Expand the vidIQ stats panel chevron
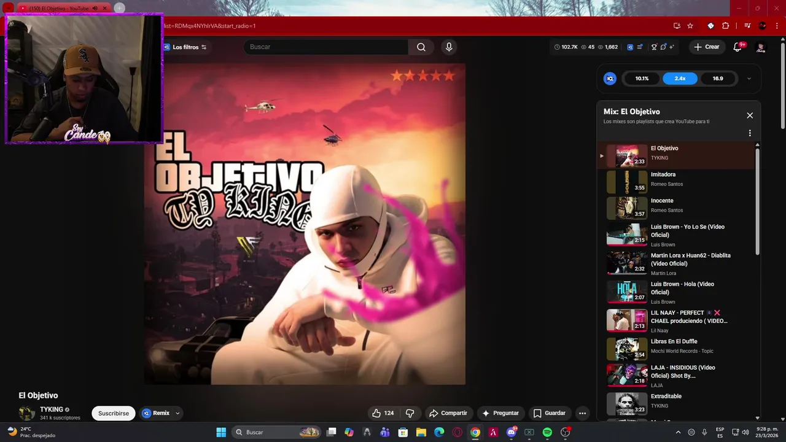Screen dimensions: 786x442 point(749,79)
